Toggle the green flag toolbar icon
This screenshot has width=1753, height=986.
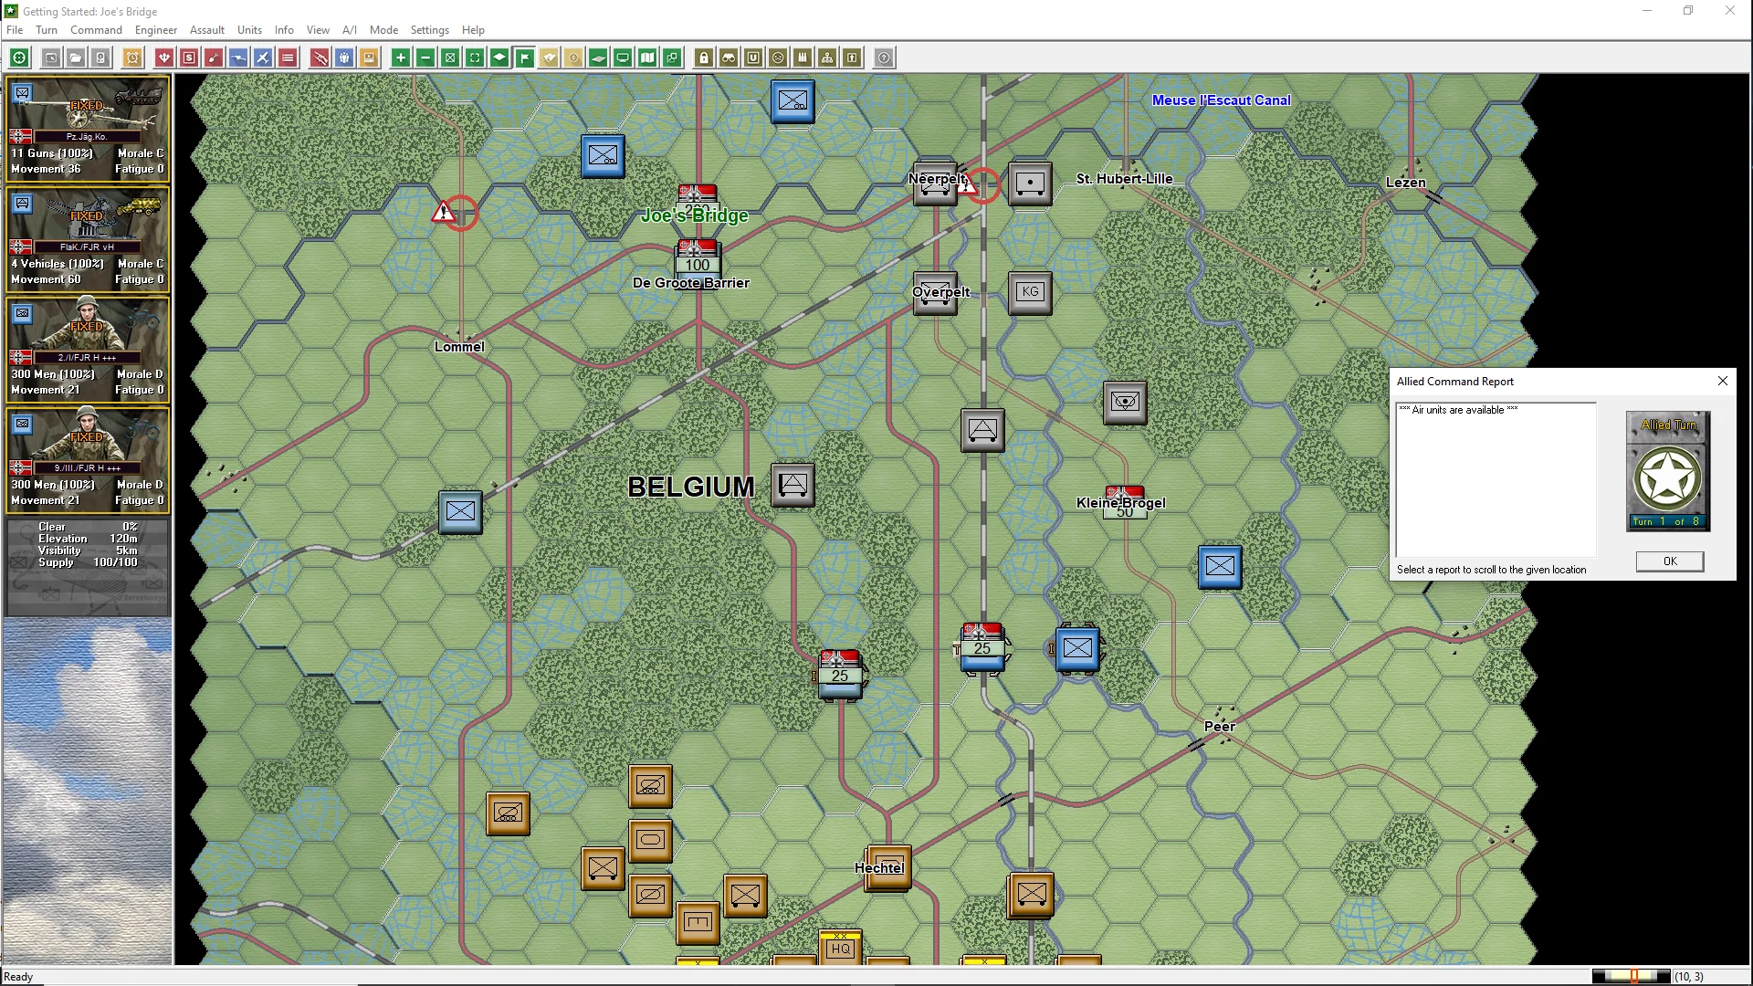[524, 58]
